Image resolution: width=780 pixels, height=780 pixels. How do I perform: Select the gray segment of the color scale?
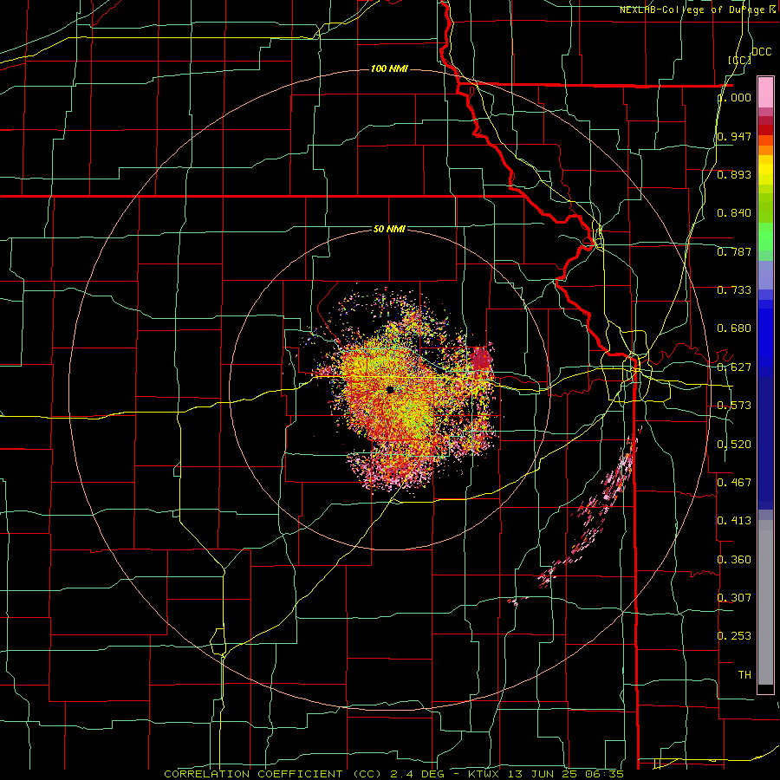coord(765,602)
